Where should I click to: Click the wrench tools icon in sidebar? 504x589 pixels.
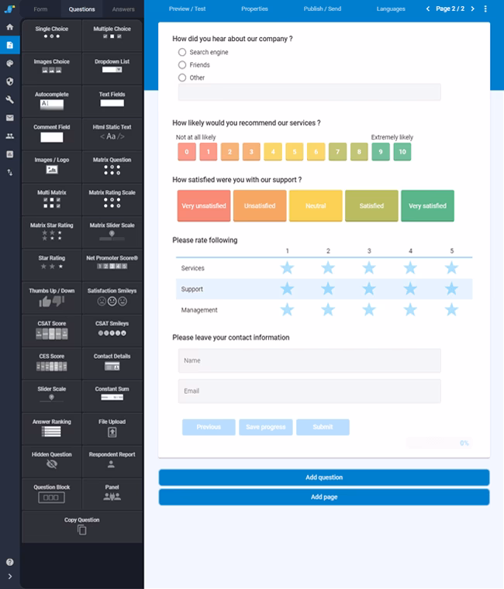pos(10,99)
